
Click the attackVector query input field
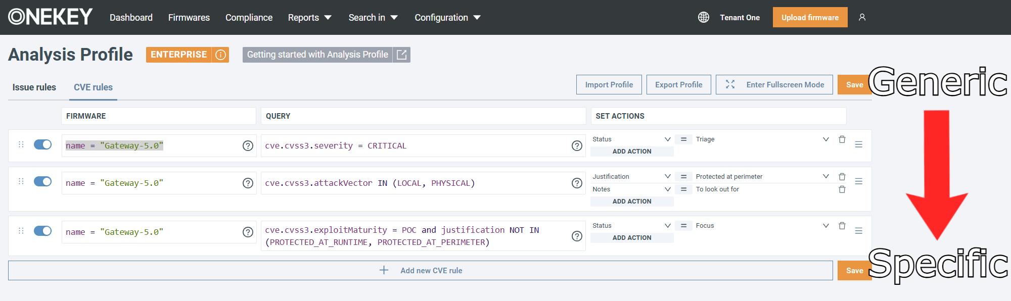[415, 183]
